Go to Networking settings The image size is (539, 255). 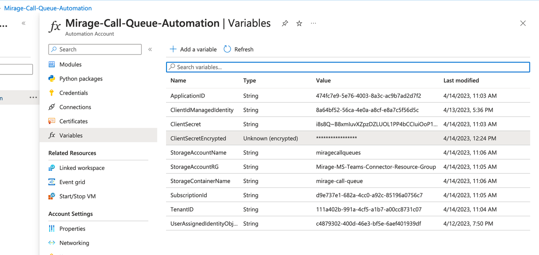click(x=74, y=243)
